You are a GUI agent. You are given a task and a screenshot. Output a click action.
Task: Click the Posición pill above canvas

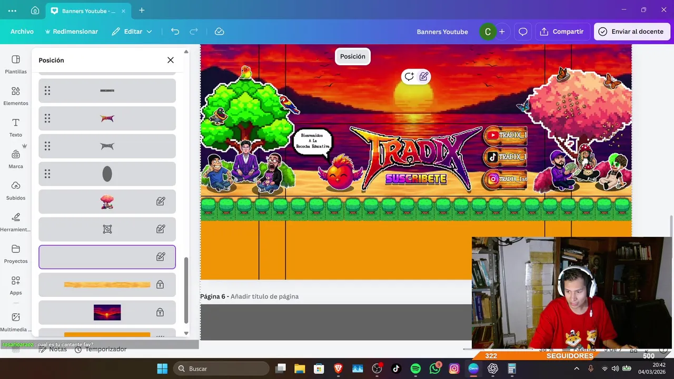353,56
